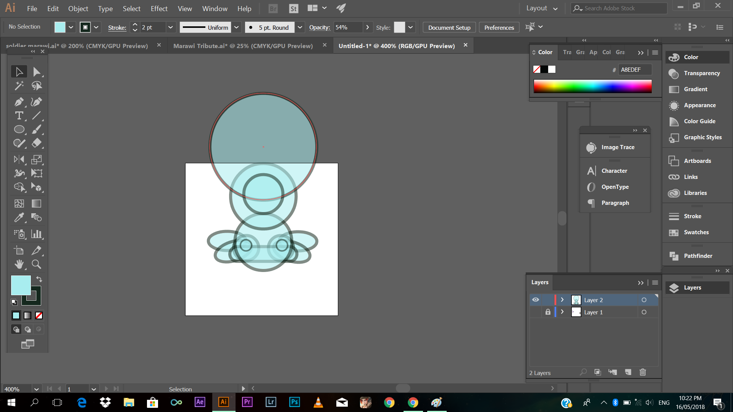Switch to Marawi Tribute.ai document tab
The image size is (733, 412).
243,46
